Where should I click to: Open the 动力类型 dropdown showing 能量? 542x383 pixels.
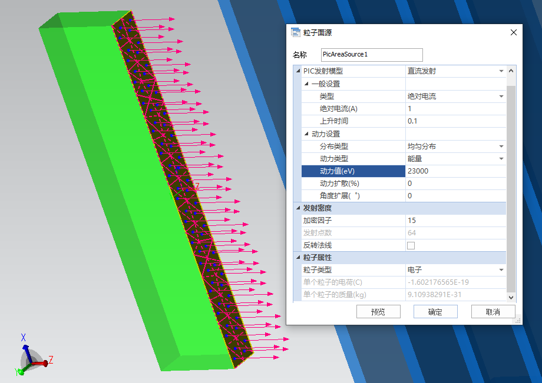(x=501, y=159)
